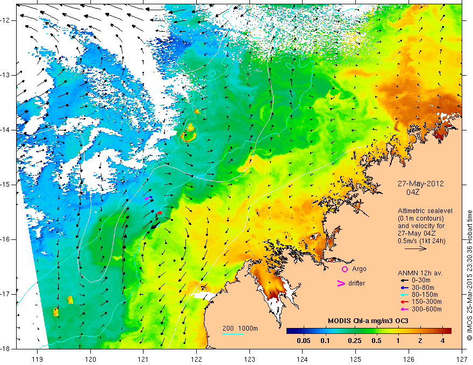Click the '0-30m' depth label
The image size is (473, 365).
coord(421,280)
